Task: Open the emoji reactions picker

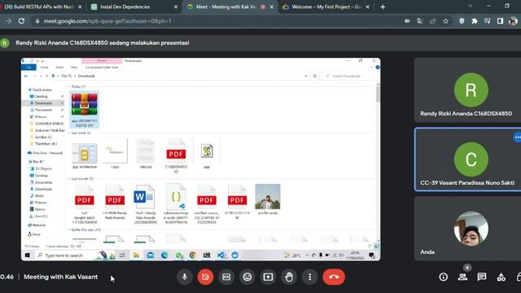Action: coord(247,277)
